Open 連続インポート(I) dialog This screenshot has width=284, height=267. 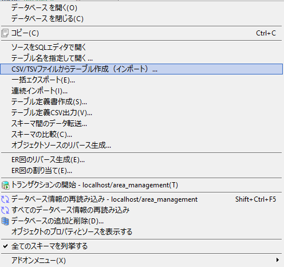click(x=142, y=91)
